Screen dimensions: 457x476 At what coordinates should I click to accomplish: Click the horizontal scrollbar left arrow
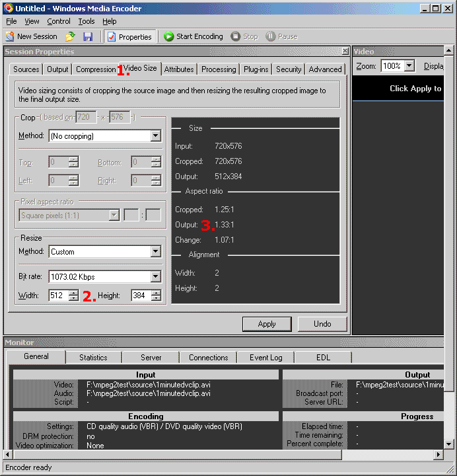pyautogui.click(x=8, y=454)
